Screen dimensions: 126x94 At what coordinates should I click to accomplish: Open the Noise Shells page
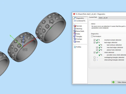79,31
